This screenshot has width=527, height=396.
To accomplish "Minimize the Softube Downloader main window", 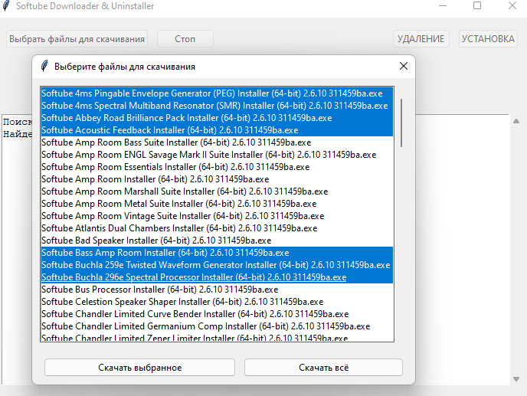I will (x=443, y=5).
